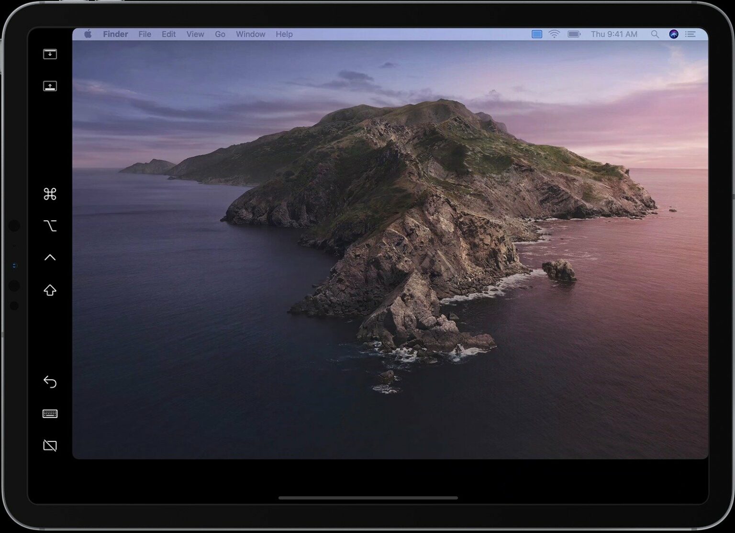Select the Command modifier key in the sidebar
Viewport: 735px width, 533px height.
point(50,194)
